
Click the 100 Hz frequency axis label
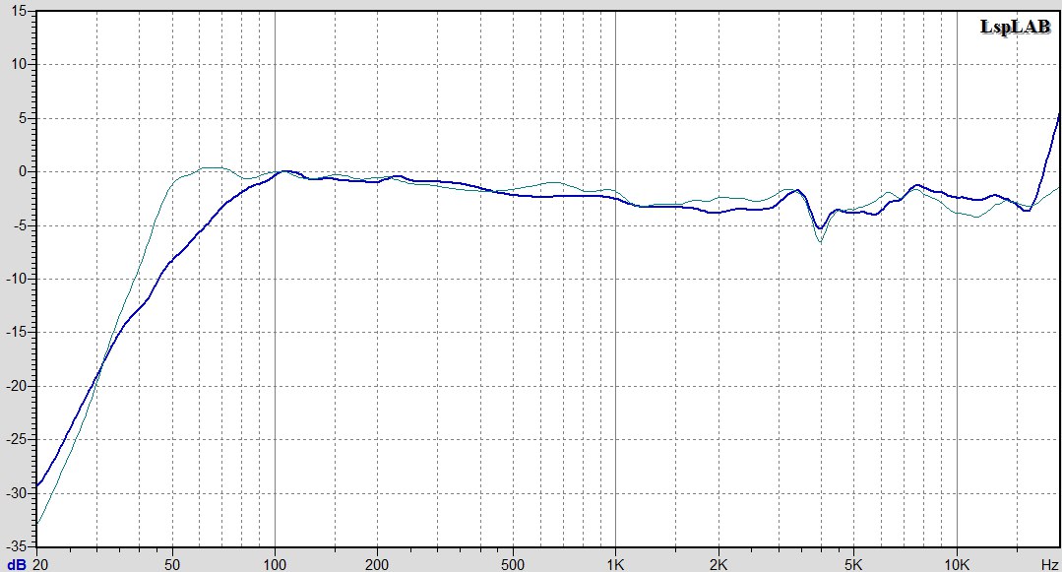coord(275,564)
